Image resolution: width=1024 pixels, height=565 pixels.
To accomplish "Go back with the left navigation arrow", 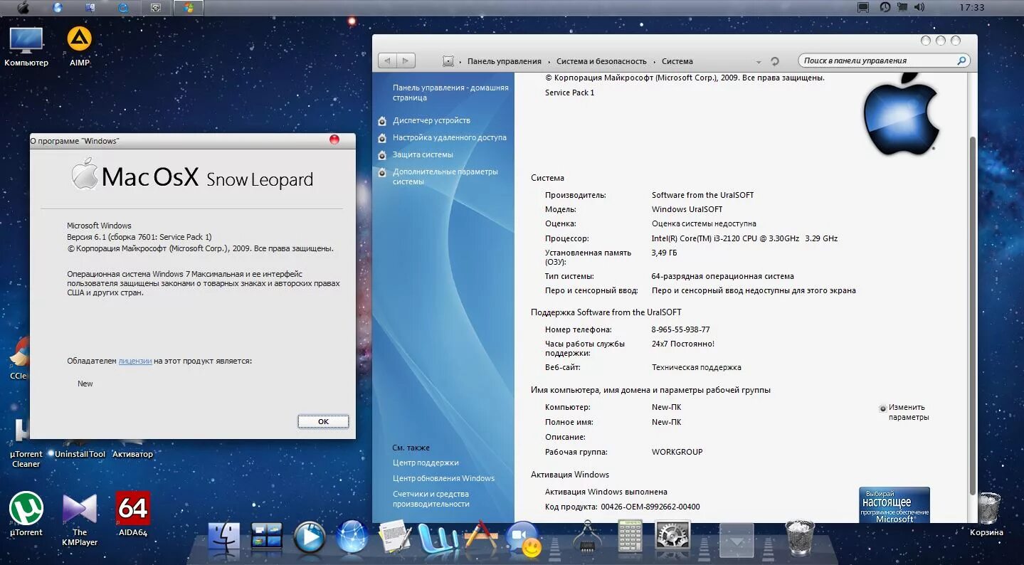I will [x=387, y=61].
